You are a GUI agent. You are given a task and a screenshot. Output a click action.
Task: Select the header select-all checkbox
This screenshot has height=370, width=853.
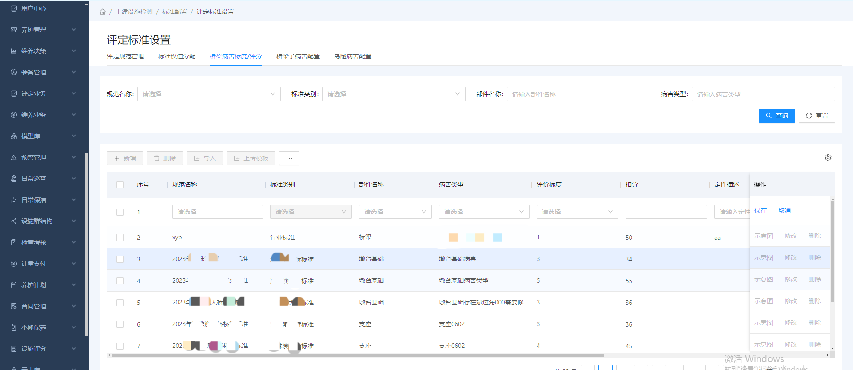coord(120,185)
